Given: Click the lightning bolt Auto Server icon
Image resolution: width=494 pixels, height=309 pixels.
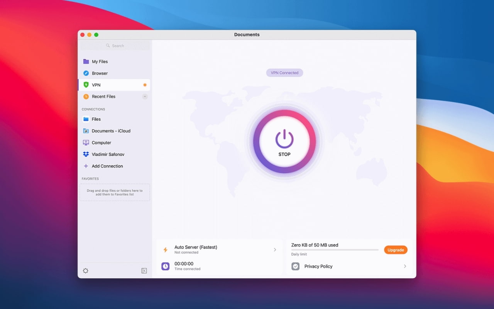Looking at the screenshot, I should click(x=165, y=250).
